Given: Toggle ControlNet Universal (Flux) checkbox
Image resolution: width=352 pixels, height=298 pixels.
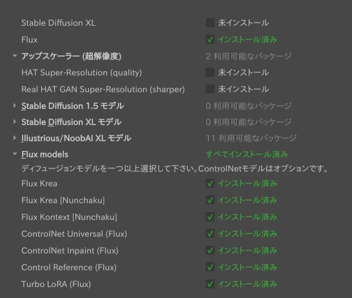Looking at the screenshot, I should point(210,233).
